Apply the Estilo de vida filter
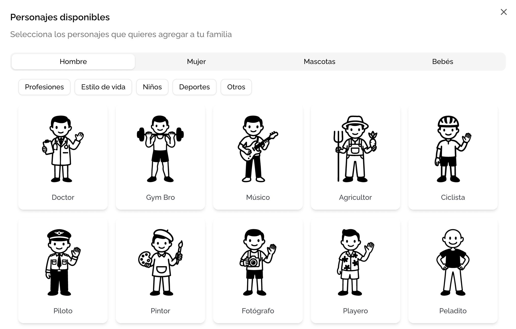The image size is (516, 329). click(103, 87)
